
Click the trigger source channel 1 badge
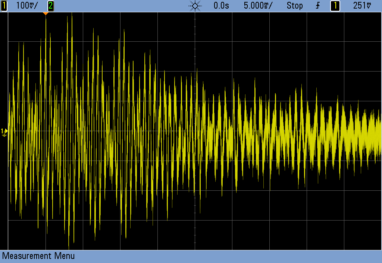click(335, 6)
